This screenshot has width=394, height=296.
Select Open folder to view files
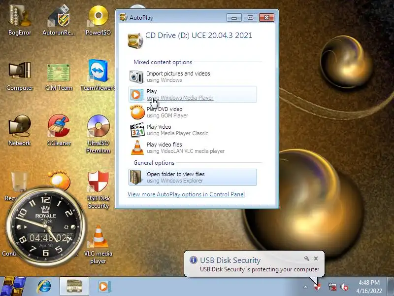click(193, 177)
